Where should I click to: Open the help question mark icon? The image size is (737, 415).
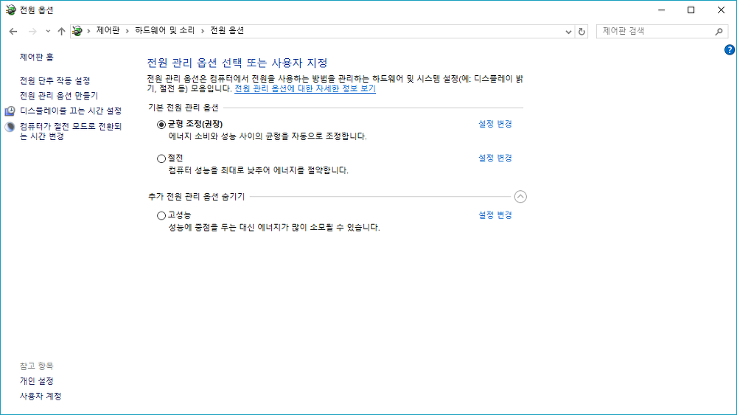[x=730, y=50]
